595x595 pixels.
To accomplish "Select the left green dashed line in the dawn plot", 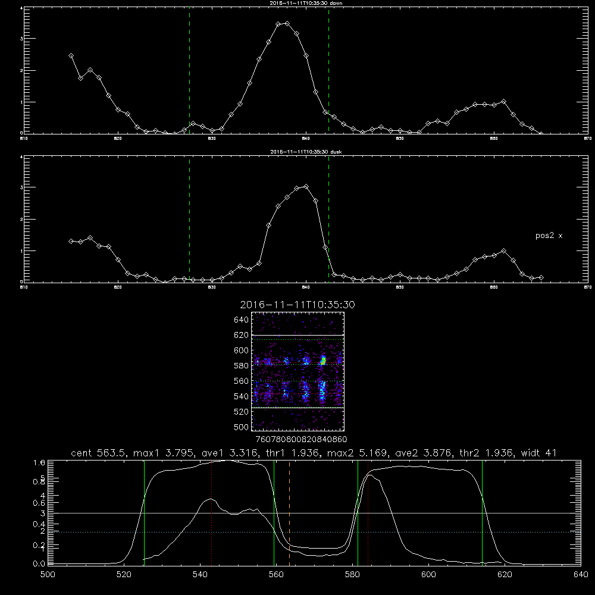I will tap(189, 70).
